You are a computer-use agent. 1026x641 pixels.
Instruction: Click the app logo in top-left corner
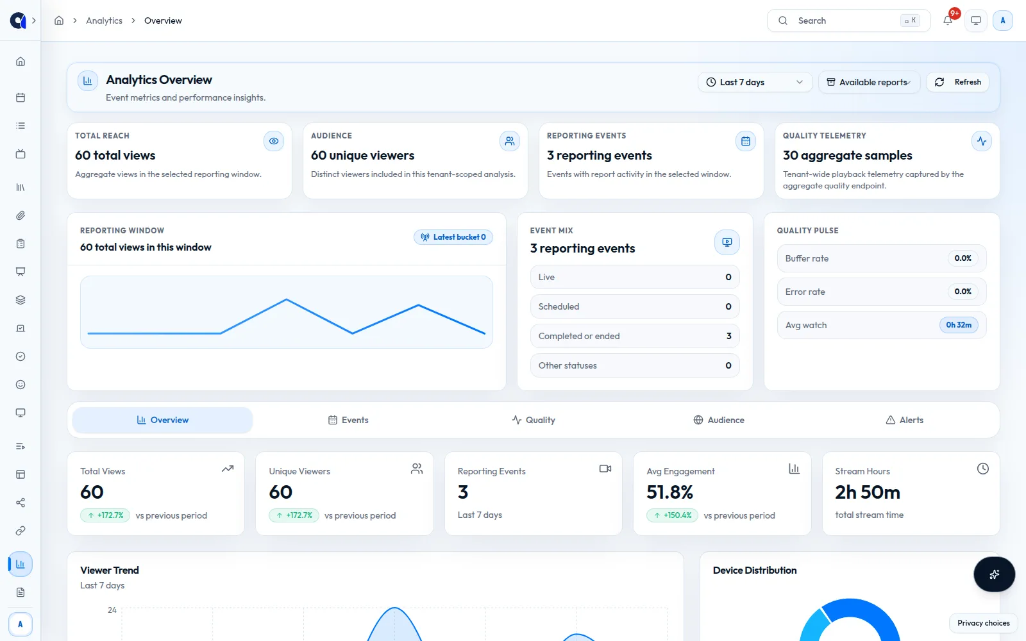18,21
